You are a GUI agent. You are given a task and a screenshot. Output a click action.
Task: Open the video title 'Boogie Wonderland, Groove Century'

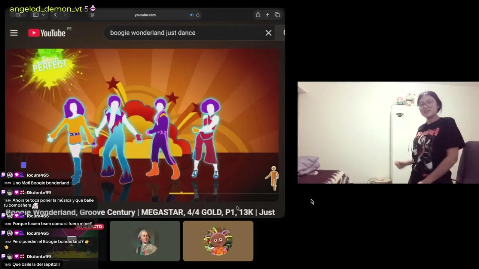(140, 212)
